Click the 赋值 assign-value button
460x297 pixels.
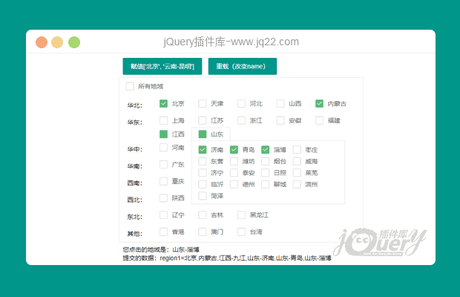click(x=162, y=66)
